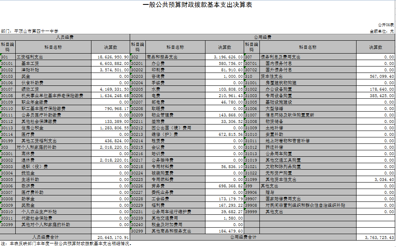Click the 其他交通费用 cell
Viewport: 396px width, 247px height.
(176, 218)
